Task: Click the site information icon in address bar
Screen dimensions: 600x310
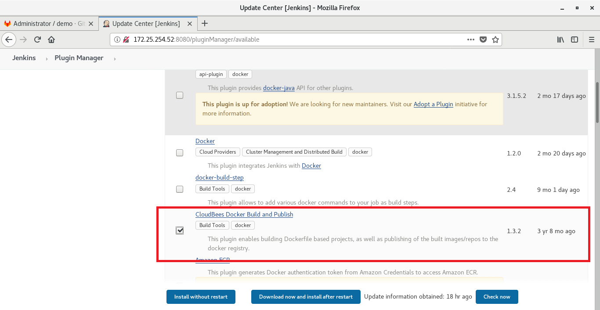Action: pos(117,40)
